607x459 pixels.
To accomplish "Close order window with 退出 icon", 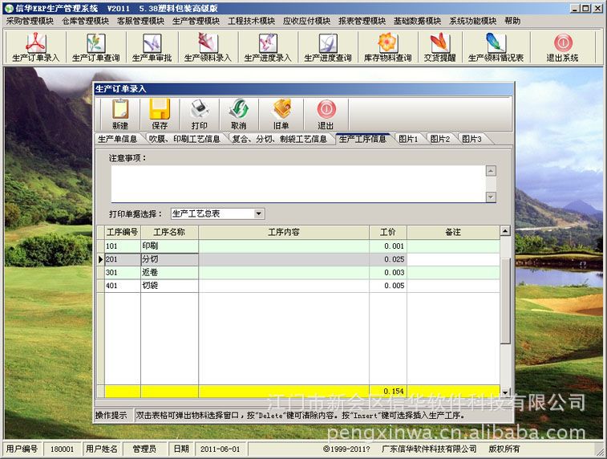I will point(326,114).
